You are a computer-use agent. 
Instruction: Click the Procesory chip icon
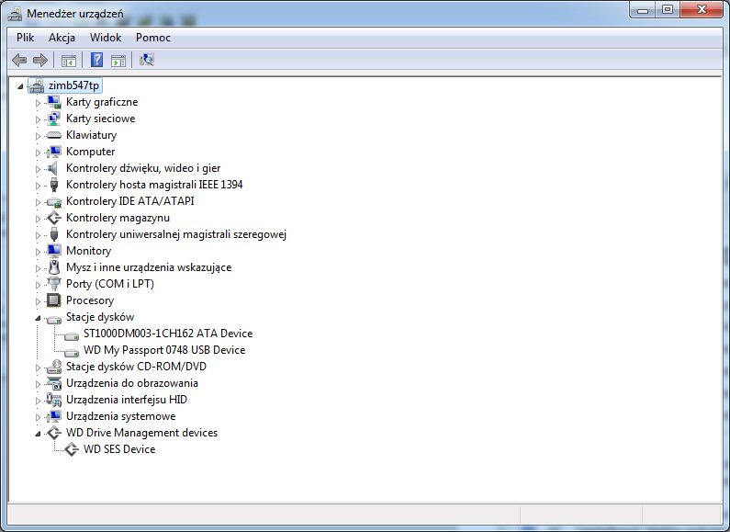(54, 300)
